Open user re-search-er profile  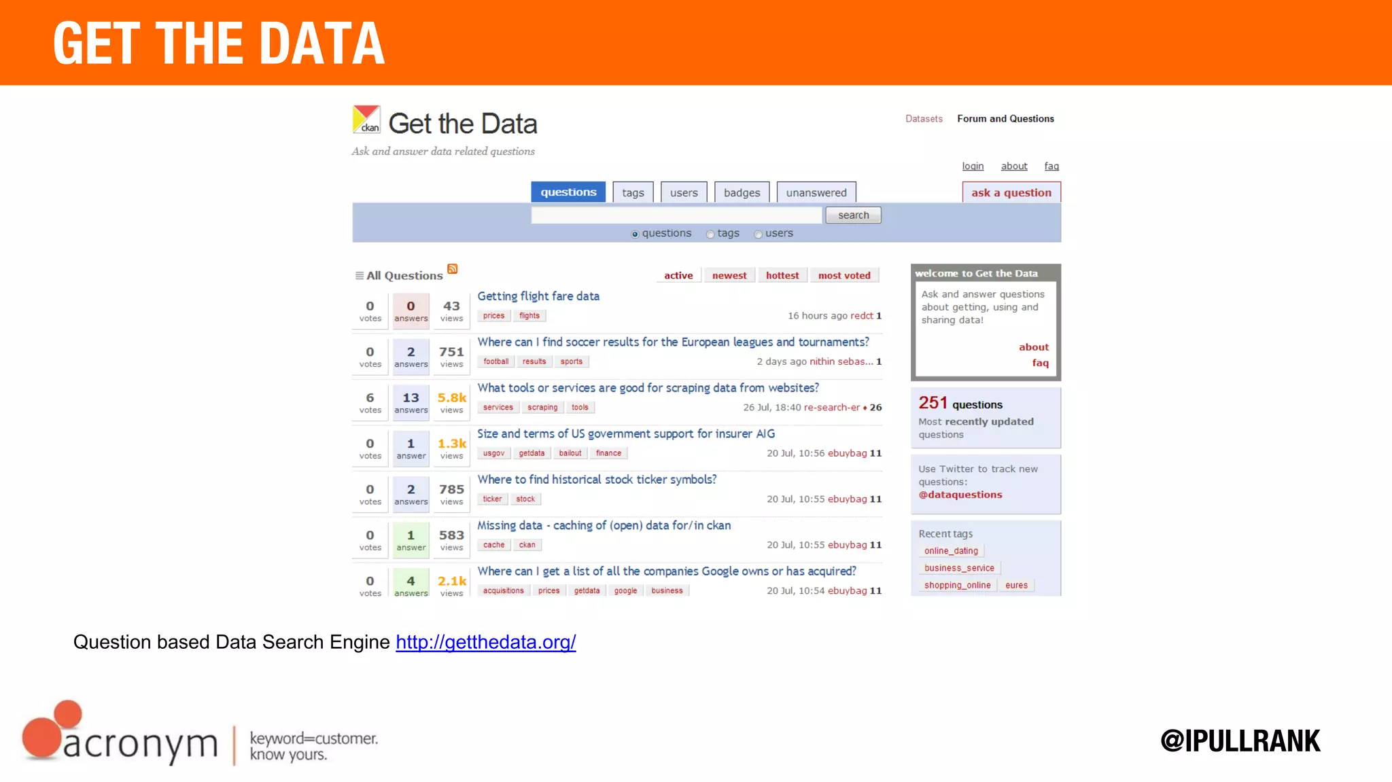click(832, 408)
